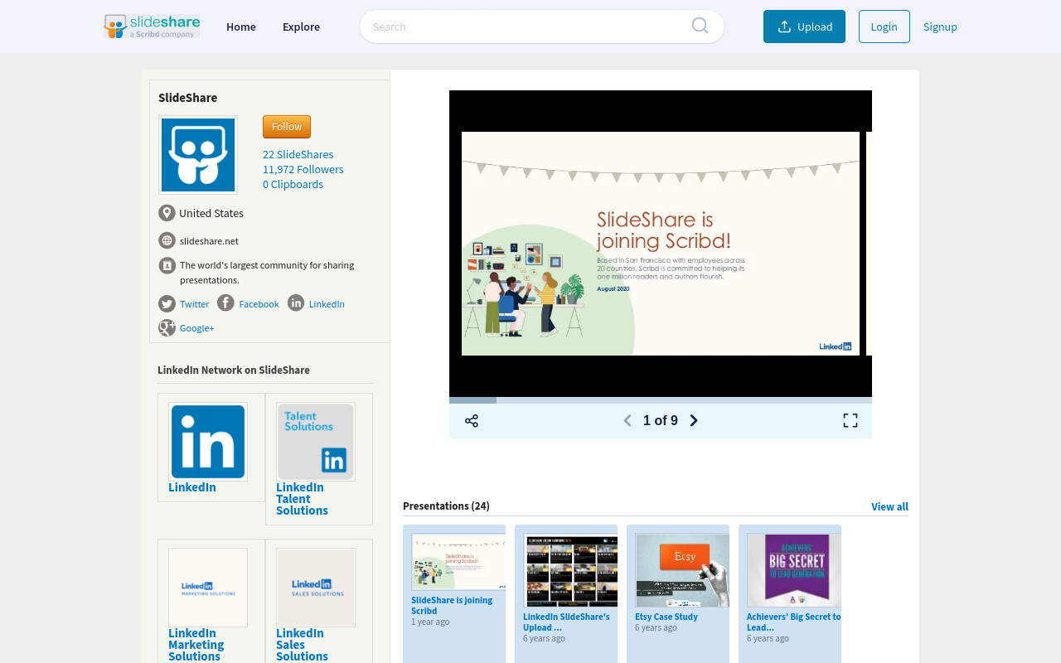Screen dimensions: 1061x663
Task: Click the Facebook circle icon
Action: pyautogui.click(x=225, y=302)
